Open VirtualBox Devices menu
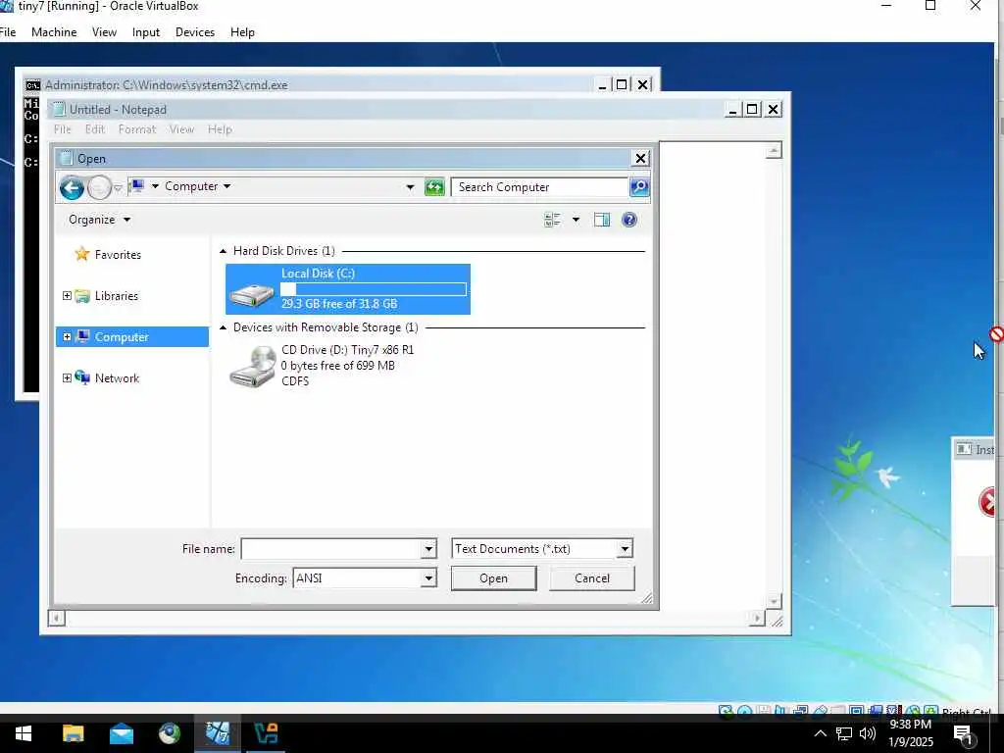This screenshot has height=753, width=1004. click(195, 32)
